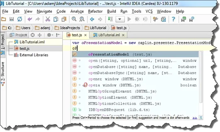Open Project Structure toolbar icon
This screenshot has height=132, width=220.
coord(163,19)
